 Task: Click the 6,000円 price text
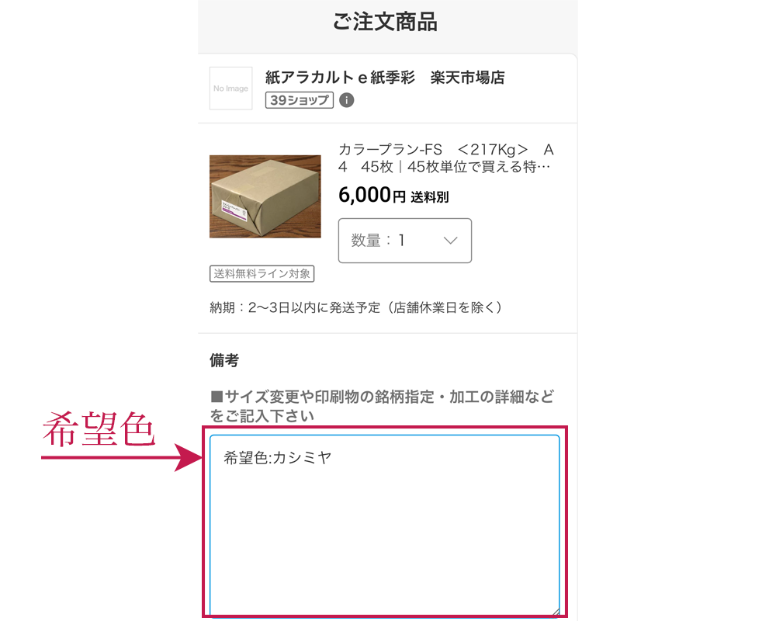point(372,195)
